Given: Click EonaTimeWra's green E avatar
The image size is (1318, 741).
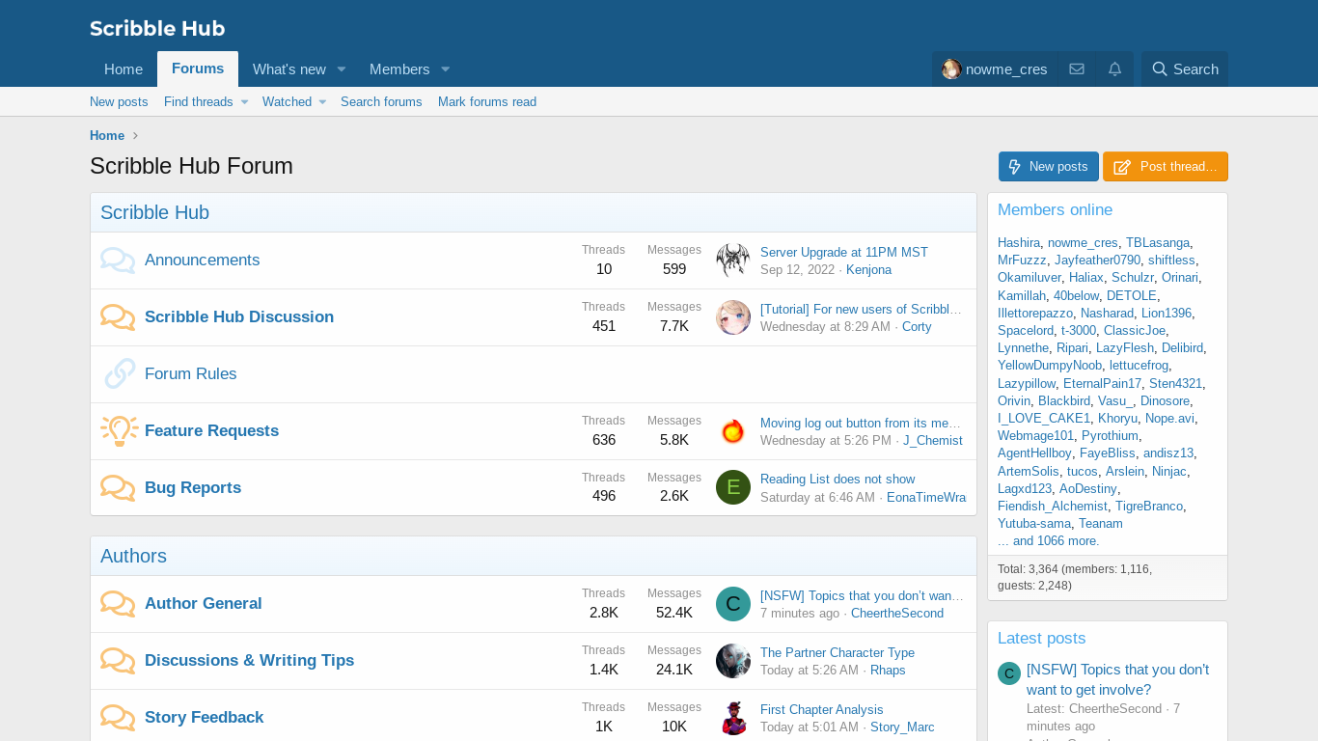Looking at the screenshot, I should [x=733, y=487].
